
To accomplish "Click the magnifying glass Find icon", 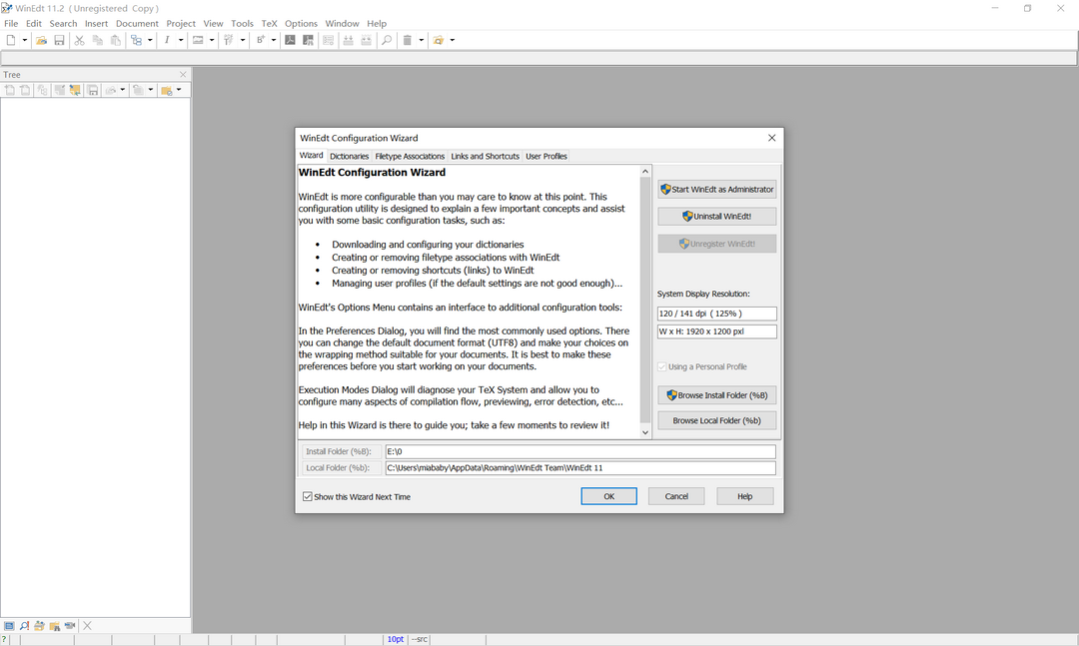I will pyautogui.click(x=387, y=40).
